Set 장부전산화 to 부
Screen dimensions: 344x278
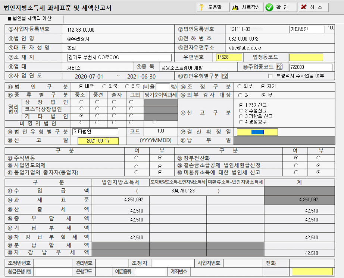coord(318,157)
